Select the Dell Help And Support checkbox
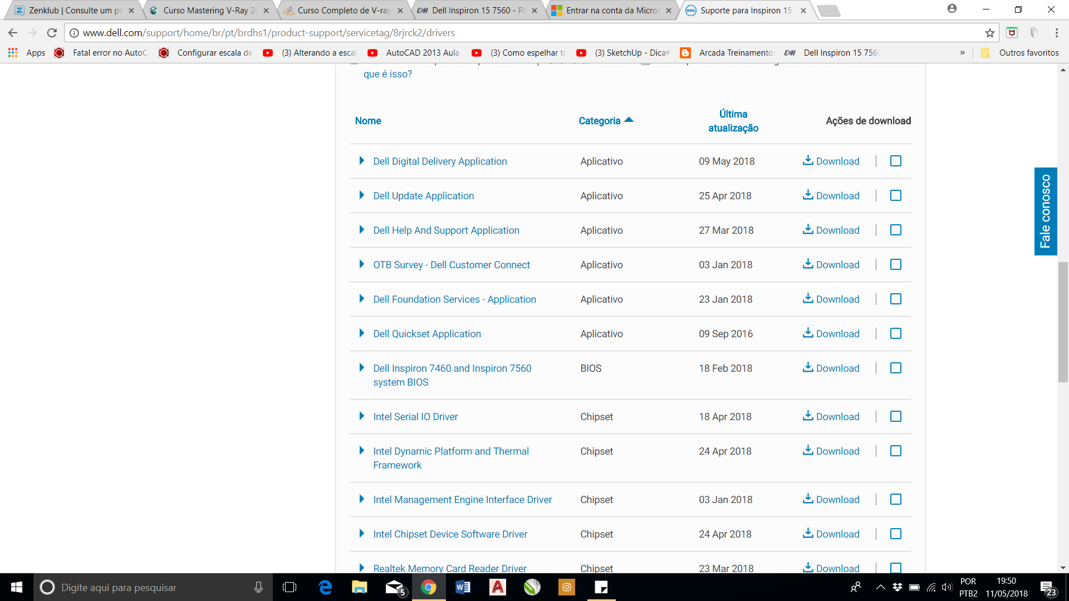Screen dimensions: 1069x601 [x=896, y=230]
